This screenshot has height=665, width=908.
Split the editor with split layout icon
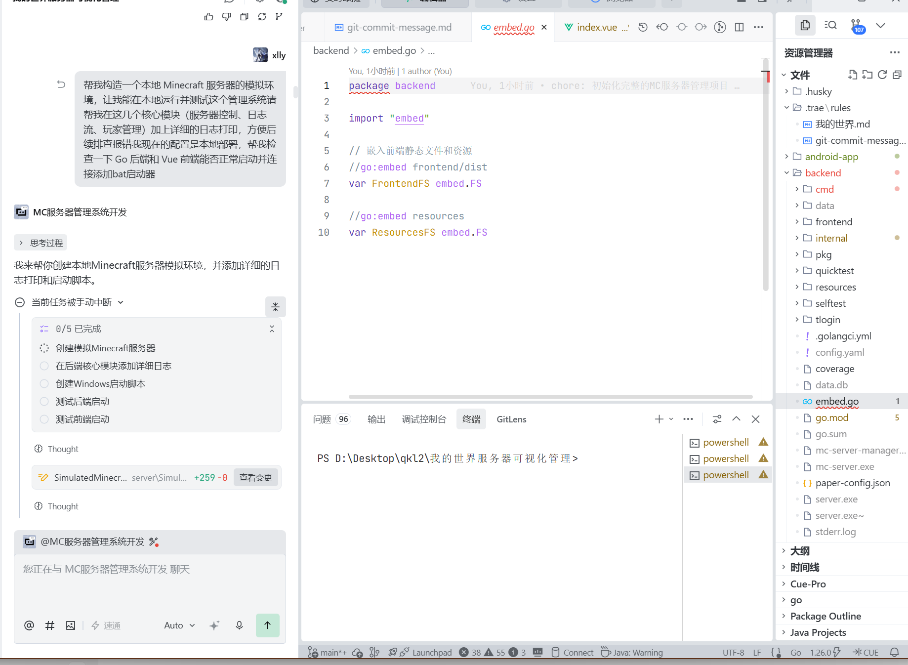coord(739,27)
